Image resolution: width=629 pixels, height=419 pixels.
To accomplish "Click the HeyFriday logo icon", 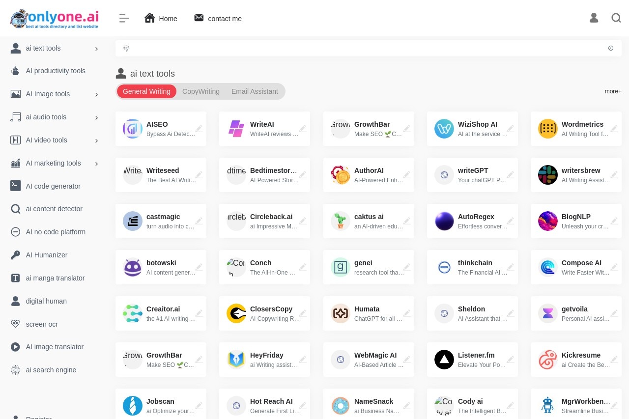I will [236, 360].
